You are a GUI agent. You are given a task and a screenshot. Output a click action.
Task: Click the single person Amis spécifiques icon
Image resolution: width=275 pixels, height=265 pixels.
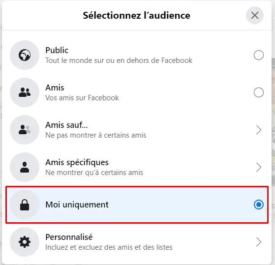coord(25,167)
